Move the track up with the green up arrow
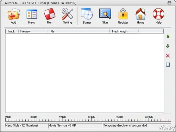The width and height of the screenshot is (176, 132). [168, 36]
